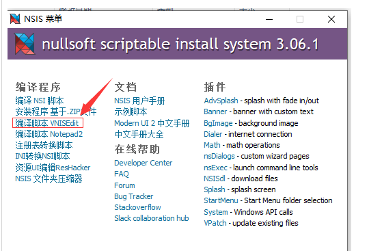Open nsDialogs plugin link
Viewport: 369px width, 251px height.
tap(219, 156)
